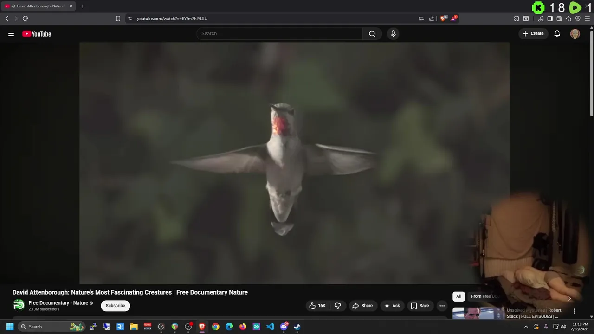Open the Create menu
The height and width of the screenshot is (334, 594).
(x=533, y=33)
